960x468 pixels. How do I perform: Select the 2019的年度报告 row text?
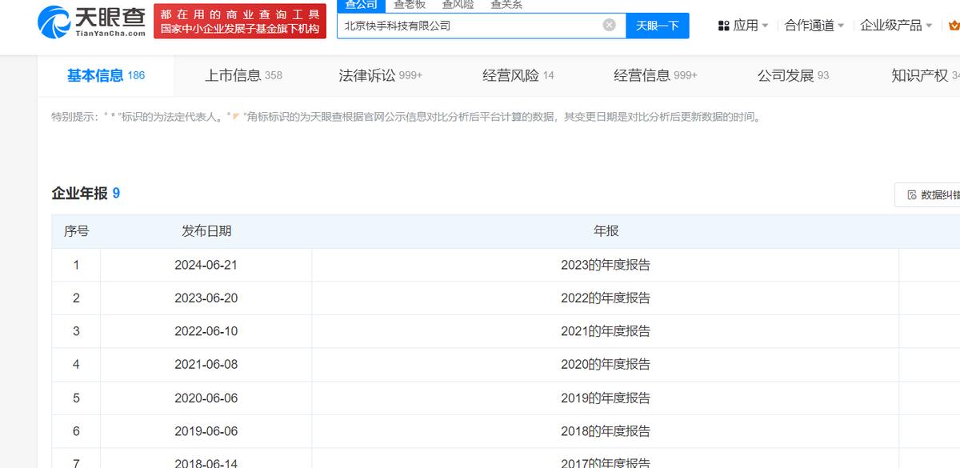tap(606, 398)
